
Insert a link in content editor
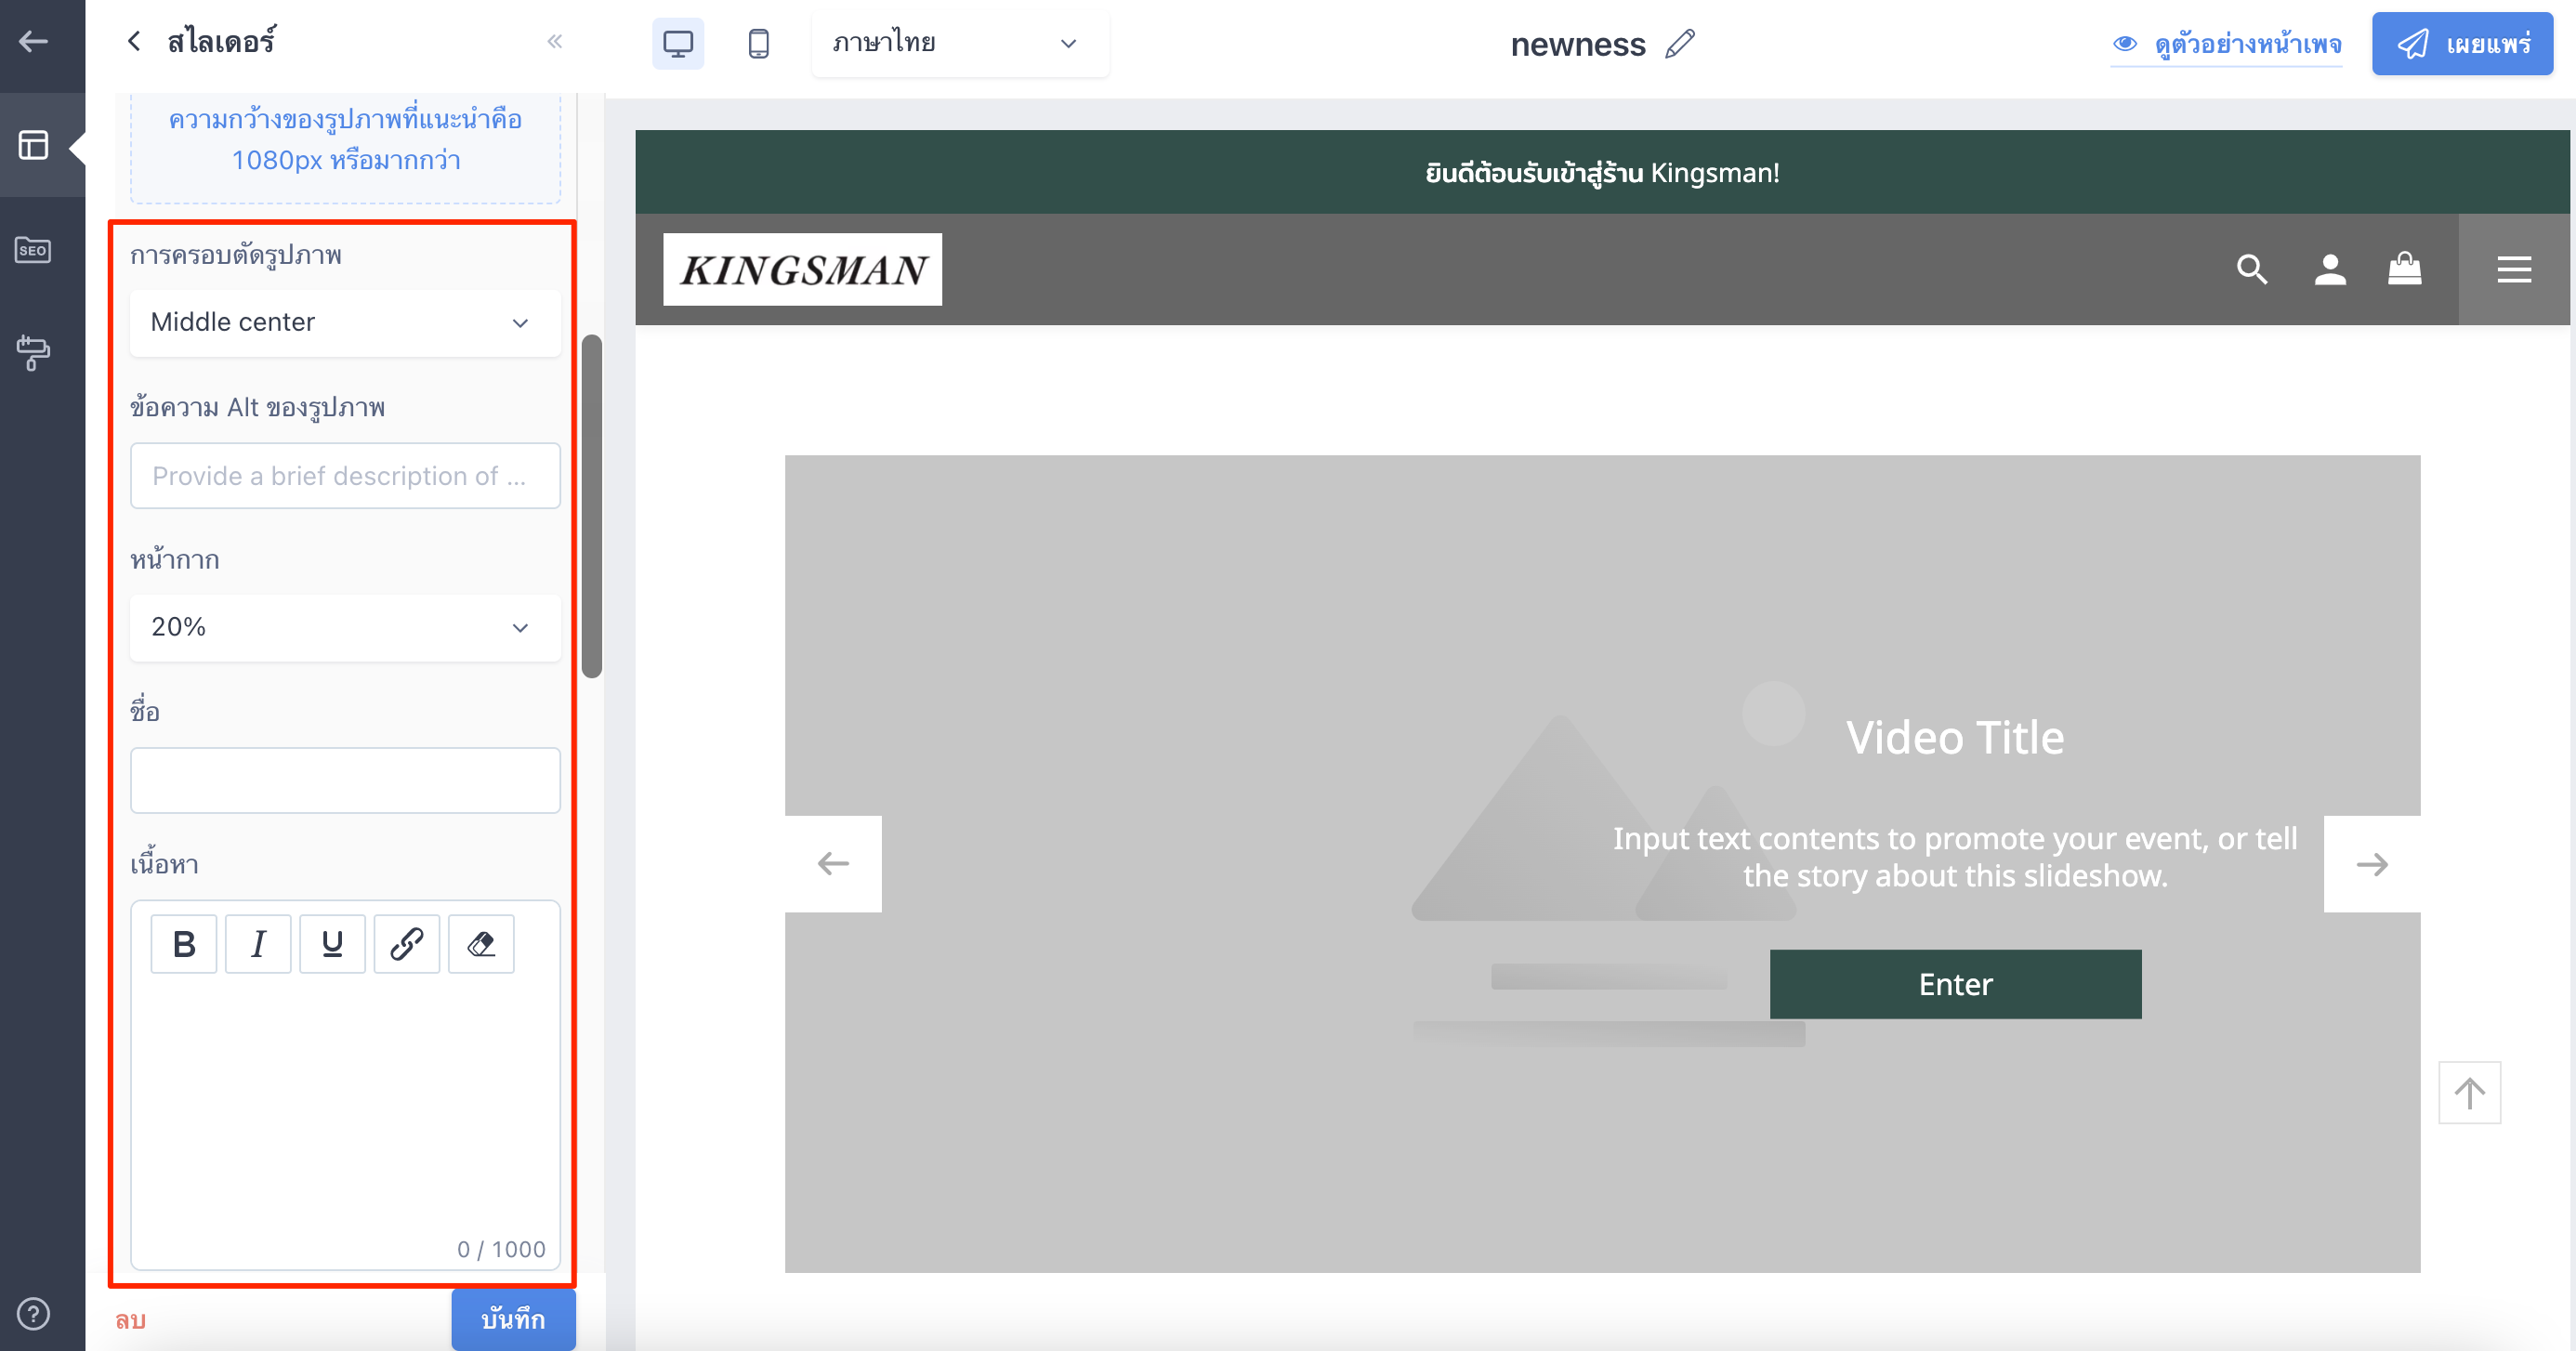tap(407, 944)
